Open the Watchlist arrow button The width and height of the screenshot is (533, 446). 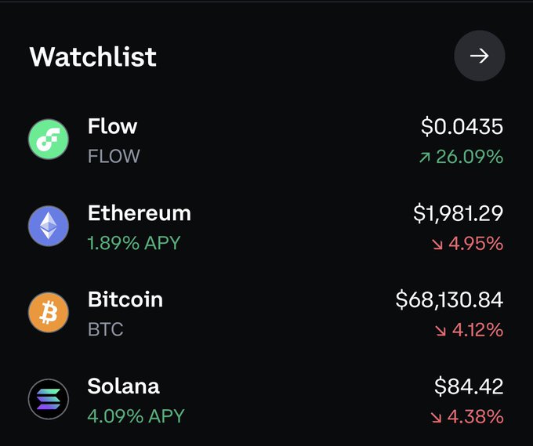coord(479,56)
